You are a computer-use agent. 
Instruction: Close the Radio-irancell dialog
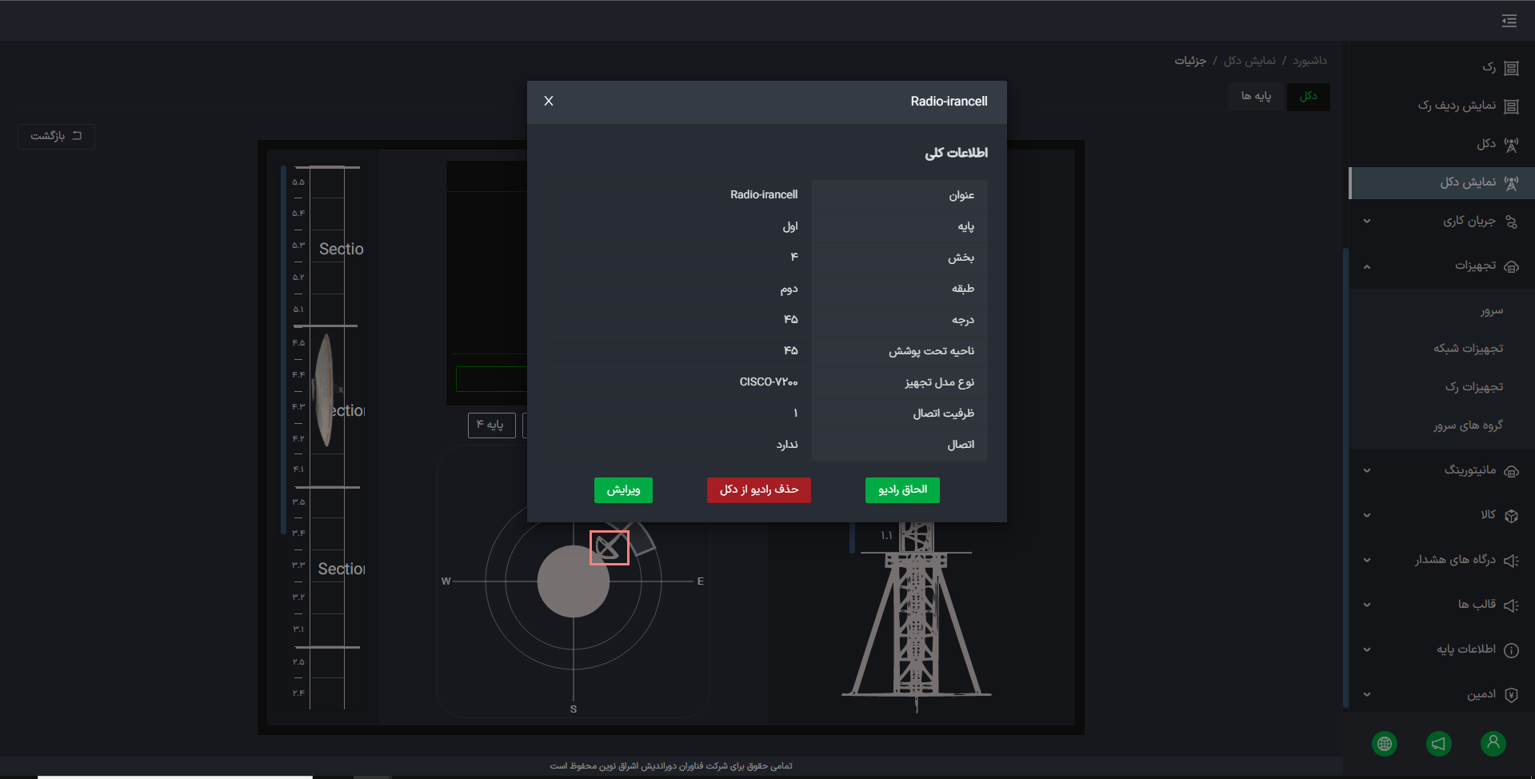pos(549,101)
